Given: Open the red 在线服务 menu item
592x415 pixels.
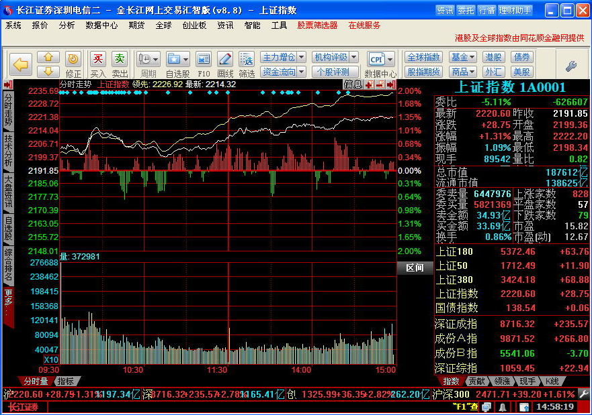Looking at the screenshot, I should click(x=364, y=25).
